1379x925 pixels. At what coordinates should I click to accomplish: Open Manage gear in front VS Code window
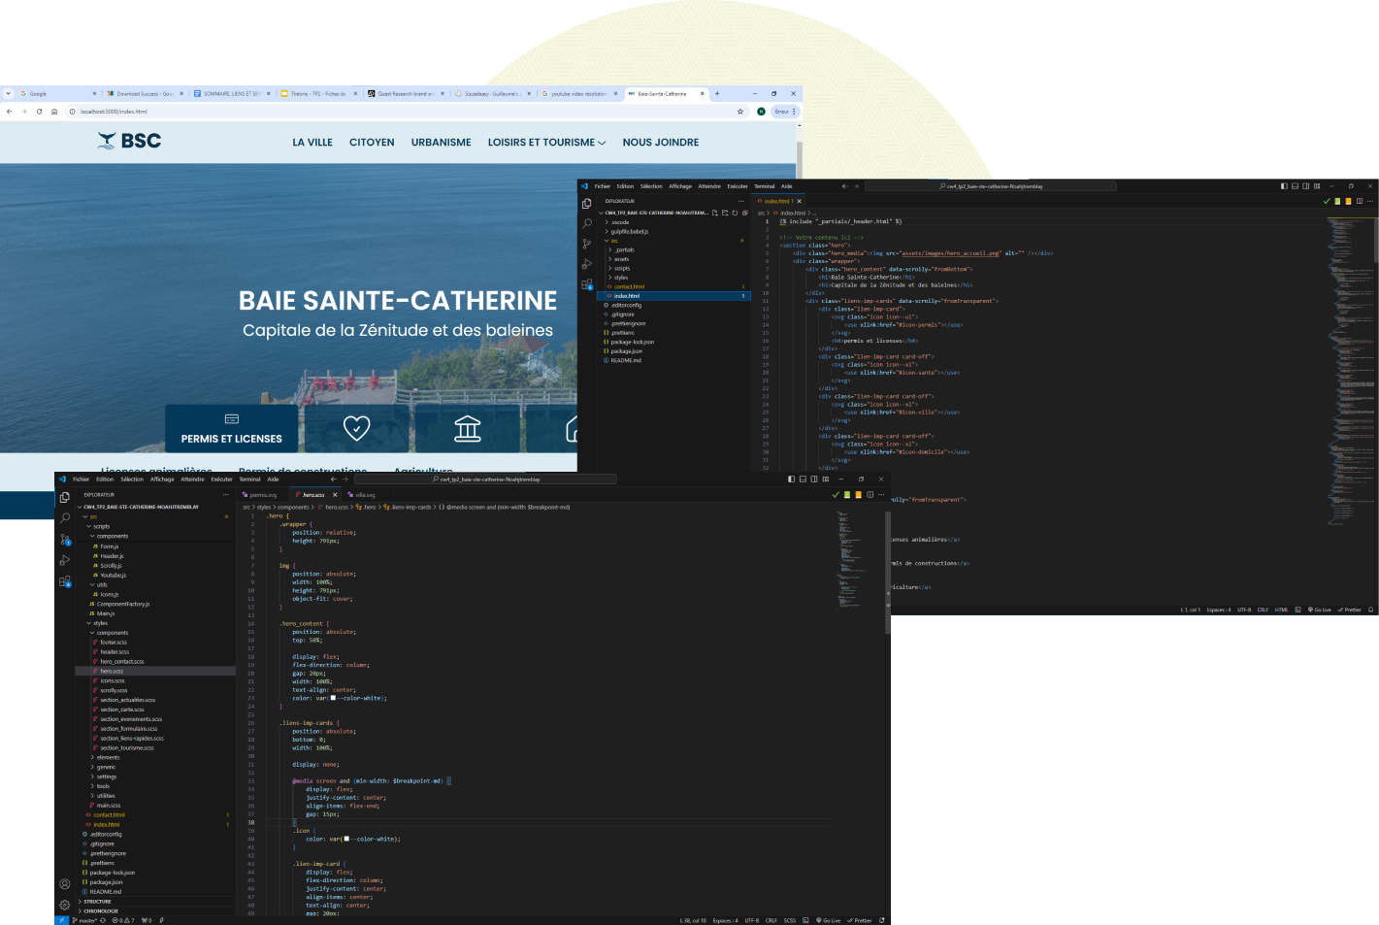point(65,905)
